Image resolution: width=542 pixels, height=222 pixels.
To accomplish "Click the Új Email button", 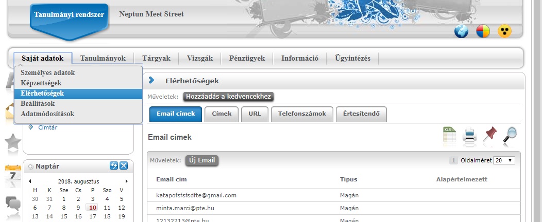I will [x=201, y=160].
